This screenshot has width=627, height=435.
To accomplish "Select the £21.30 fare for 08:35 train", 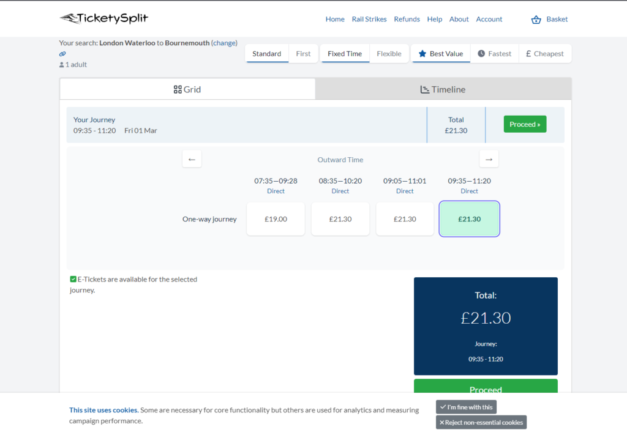I will 340,219.
